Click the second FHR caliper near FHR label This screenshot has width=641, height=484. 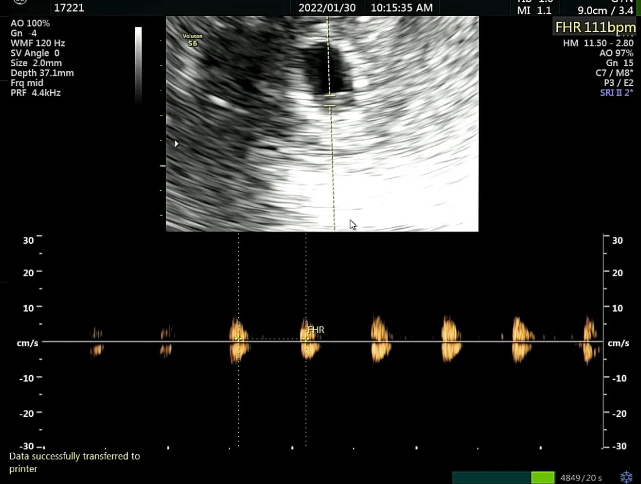pyautogui.click(x=306, y=338)
